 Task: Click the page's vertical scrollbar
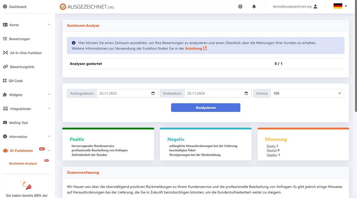(355, 60)
